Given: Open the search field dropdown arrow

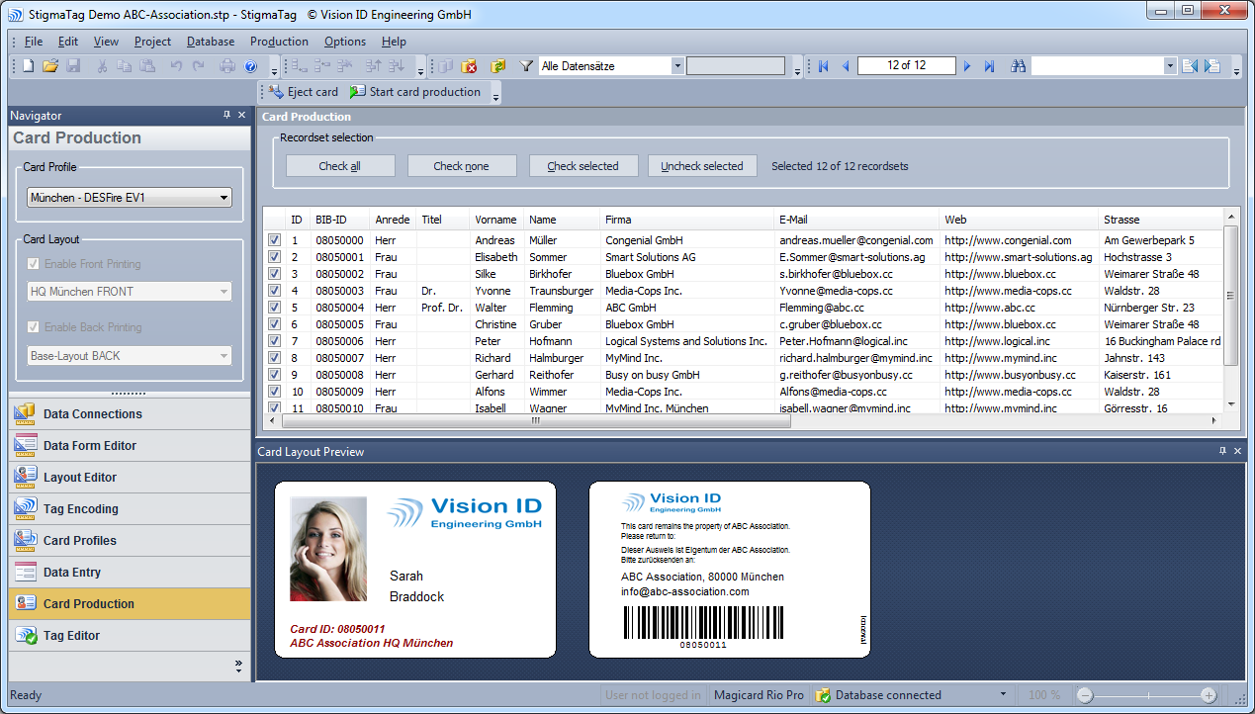Looking at the screenshot, I should coord(1170,66).
